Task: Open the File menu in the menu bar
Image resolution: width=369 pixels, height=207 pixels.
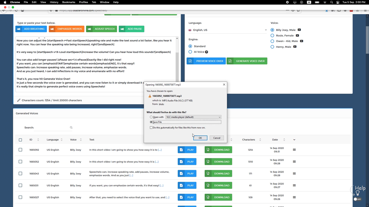Action: click(26, 2)
